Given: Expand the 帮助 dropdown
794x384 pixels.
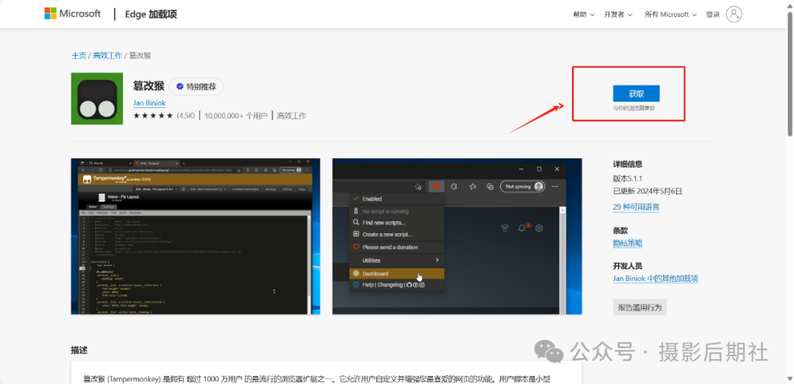Looking at the screenshot, I should pos(583,15).
